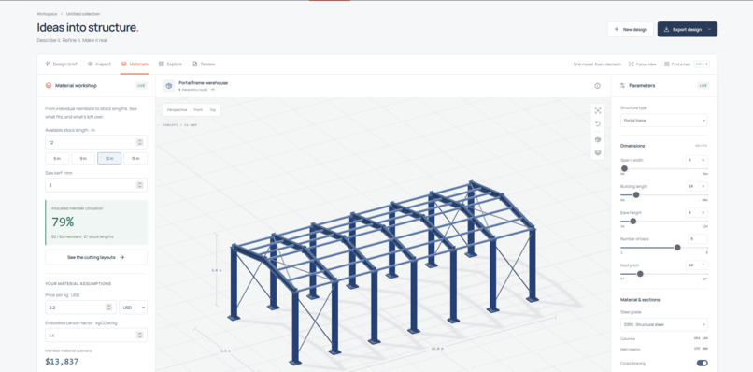Screen dimensions: 753x372
Task: Click the Ctrl K shortcut badge
Action: pyautogui.click(x=702, y=64)
